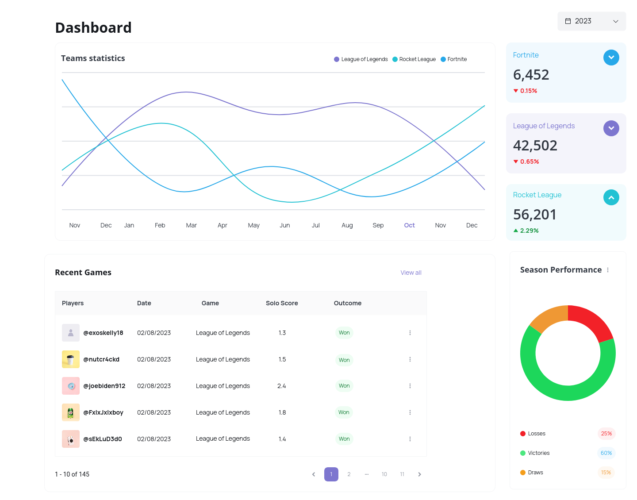Open row menu for @sEkLuD3d0
This screenshot has width=637, height=500.
(410, 439)
